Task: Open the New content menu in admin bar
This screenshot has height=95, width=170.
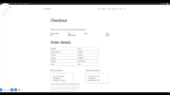Action: [20, 3]
